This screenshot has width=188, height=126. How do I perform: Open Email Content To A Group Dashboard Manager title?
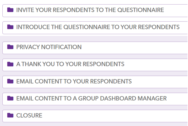click(92, 99)
